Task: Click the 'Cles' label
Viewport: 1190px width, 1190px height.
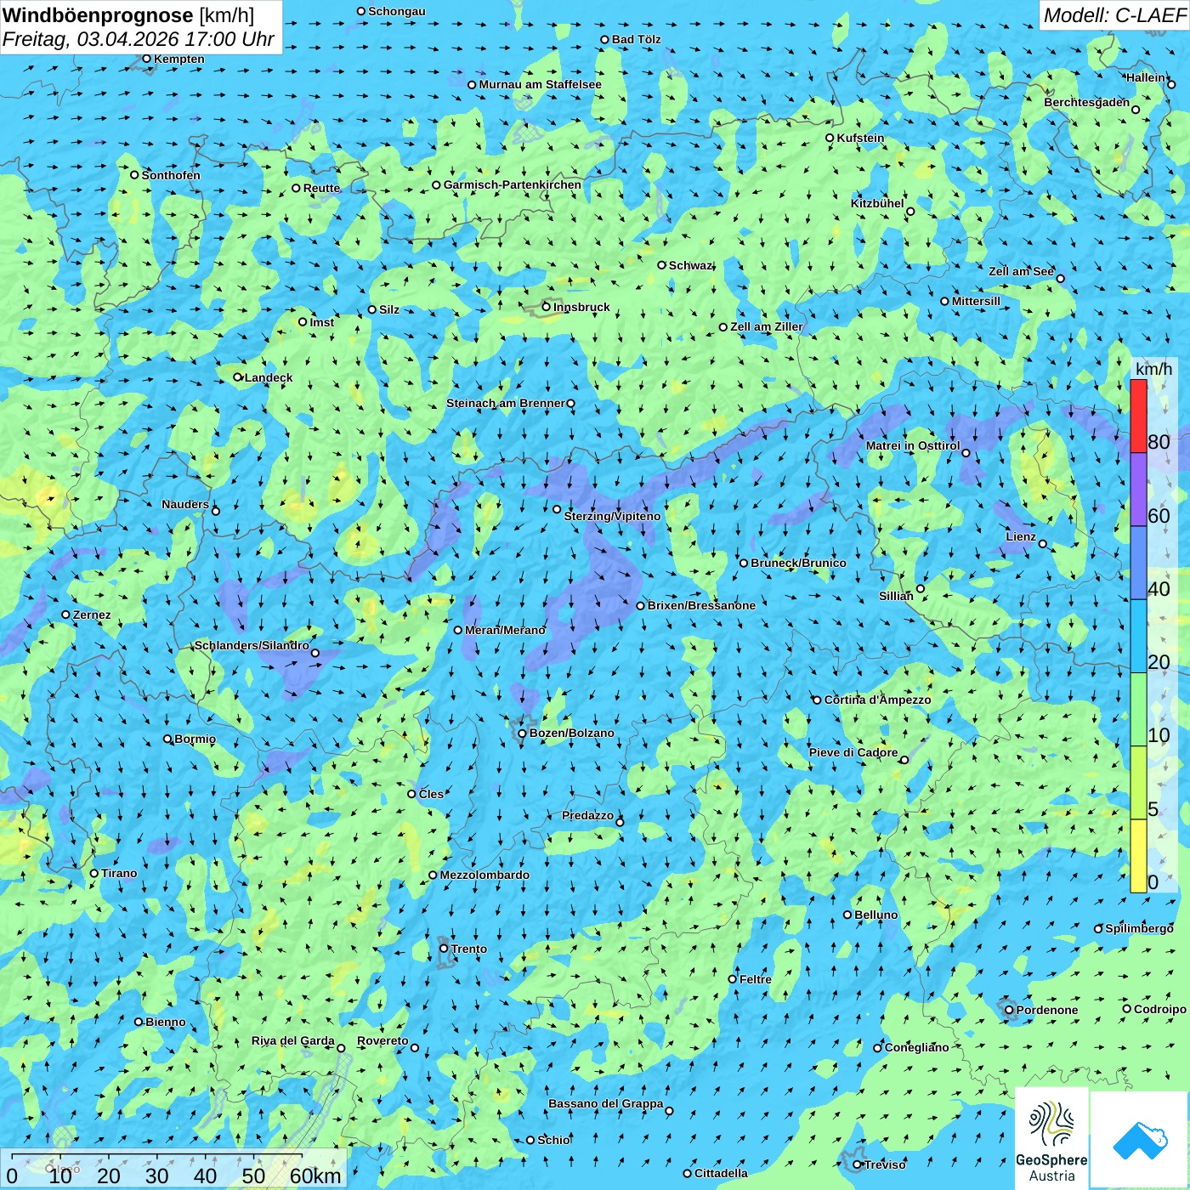Action: [x=431, y=794]
